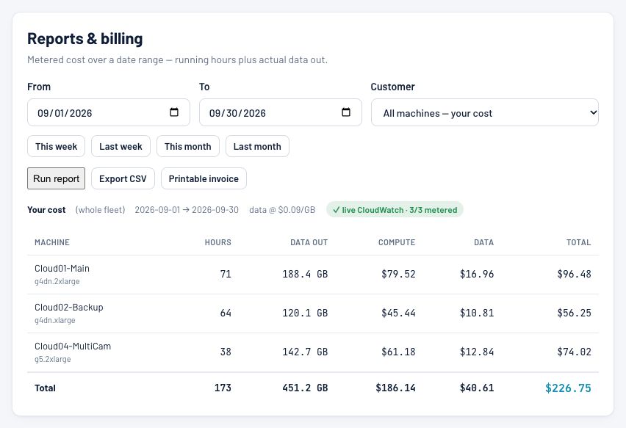Click the $96.48 total for Cloud01-Main
Image resolution: width=626 pixels, height=428 pixels.
[x=574, y=274]
